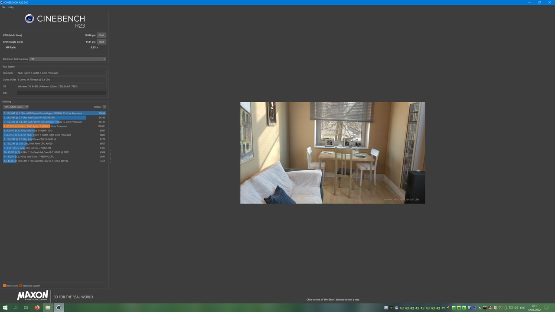Click the green 32 tray indicator
The image size is (555, 312).
tap(454, 308)
